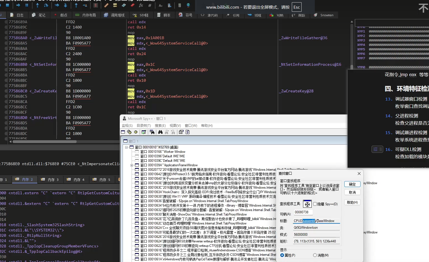
Task: Click the fx functions icon in toolbar
Action: point(141,5)
